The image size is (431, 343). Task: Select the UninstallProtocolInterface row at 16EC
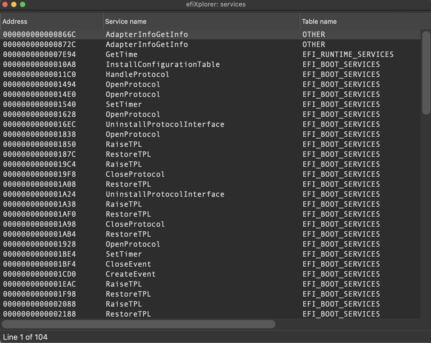pos(165,124)
